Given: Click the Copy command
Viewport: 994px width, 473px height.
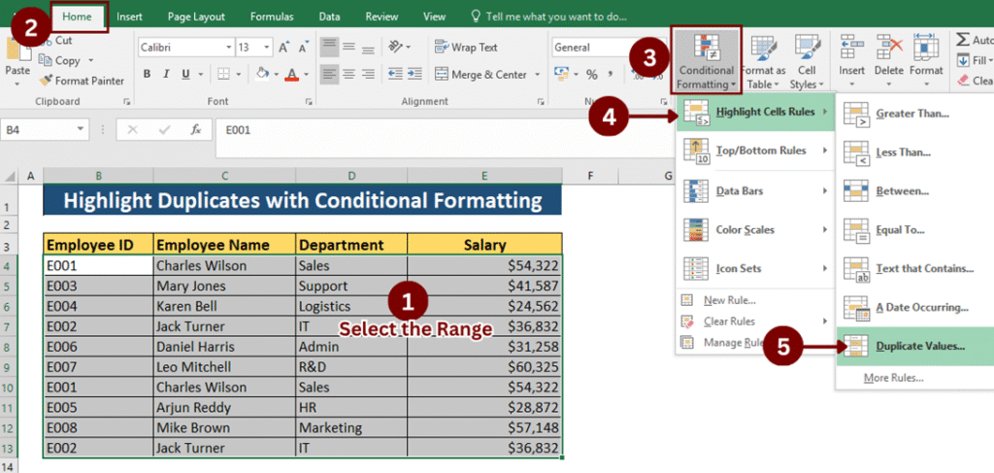Looking at the screenshot, I should click(60, 61).
